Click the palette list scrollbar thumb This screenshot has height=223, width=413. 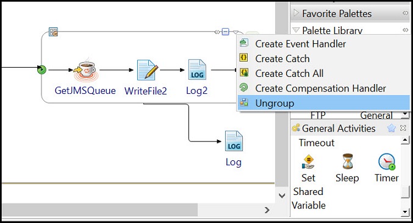[405, 193]
